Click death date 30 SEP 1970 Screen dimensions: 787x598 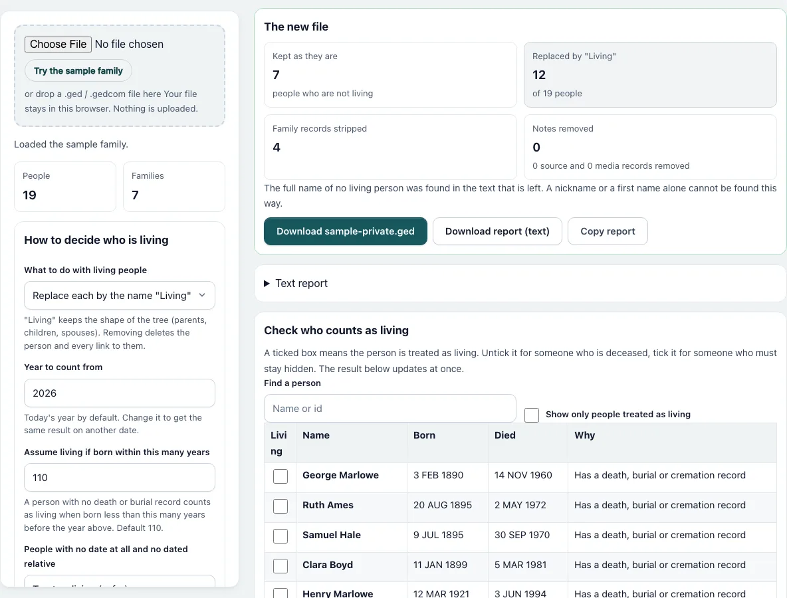pyautogui.click(x=522, y=535)
